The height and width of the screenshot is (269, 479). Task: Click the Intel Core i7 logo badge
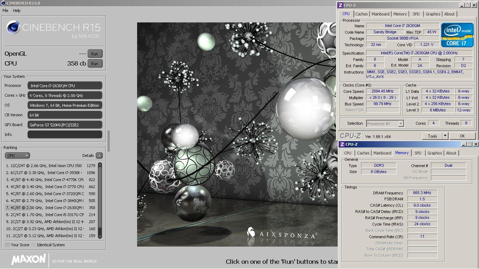coord(457,35)
